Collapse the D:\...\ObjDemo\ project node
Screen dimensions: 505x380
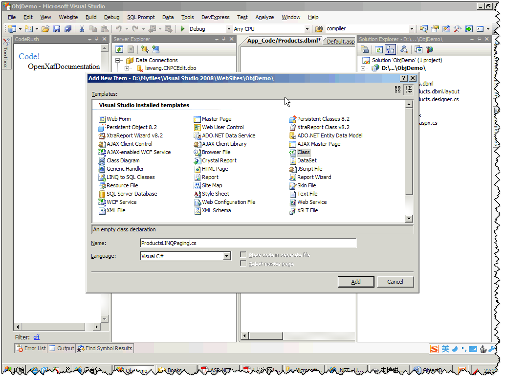[x=363, y=68]
